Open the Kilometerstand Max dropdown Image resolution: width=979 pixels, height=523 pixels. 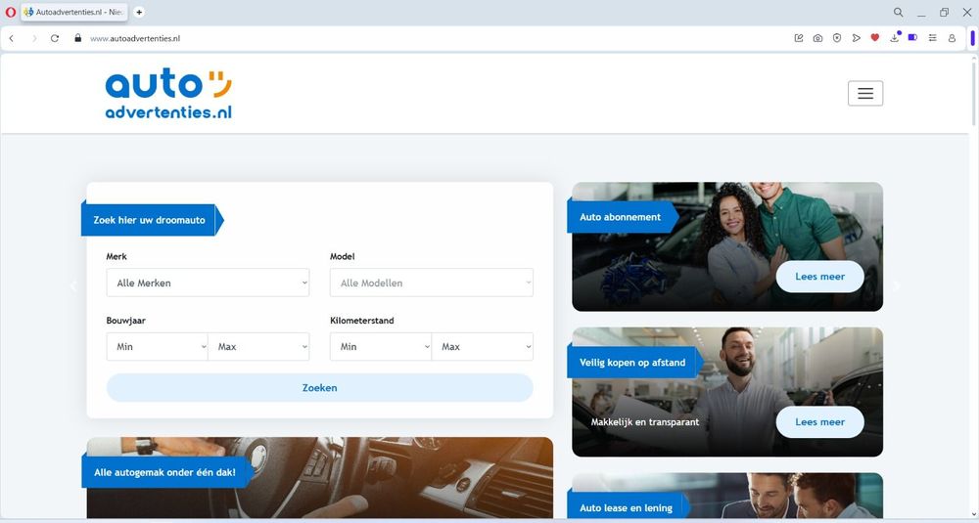point(483,347)
